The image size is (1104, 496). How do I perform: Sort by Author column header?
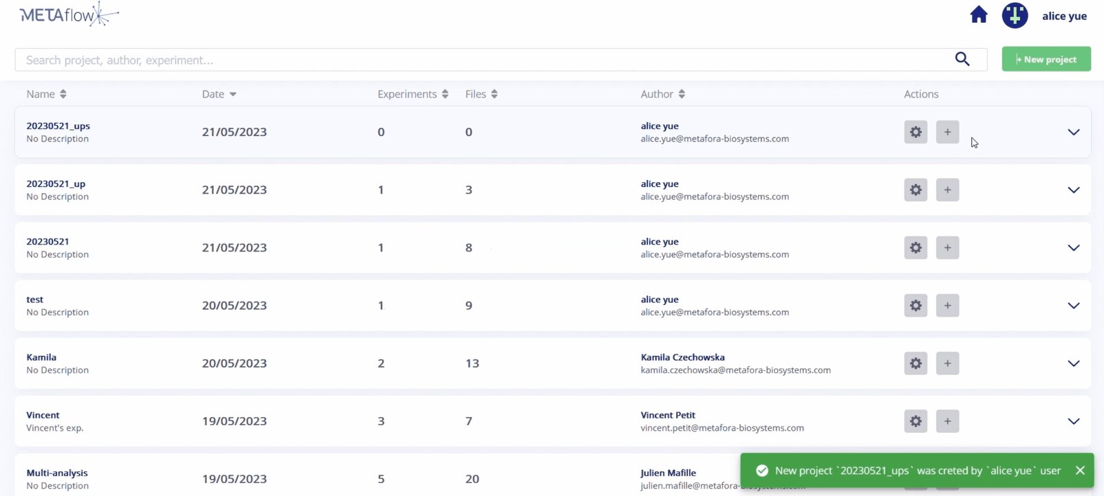coord(662,94)
